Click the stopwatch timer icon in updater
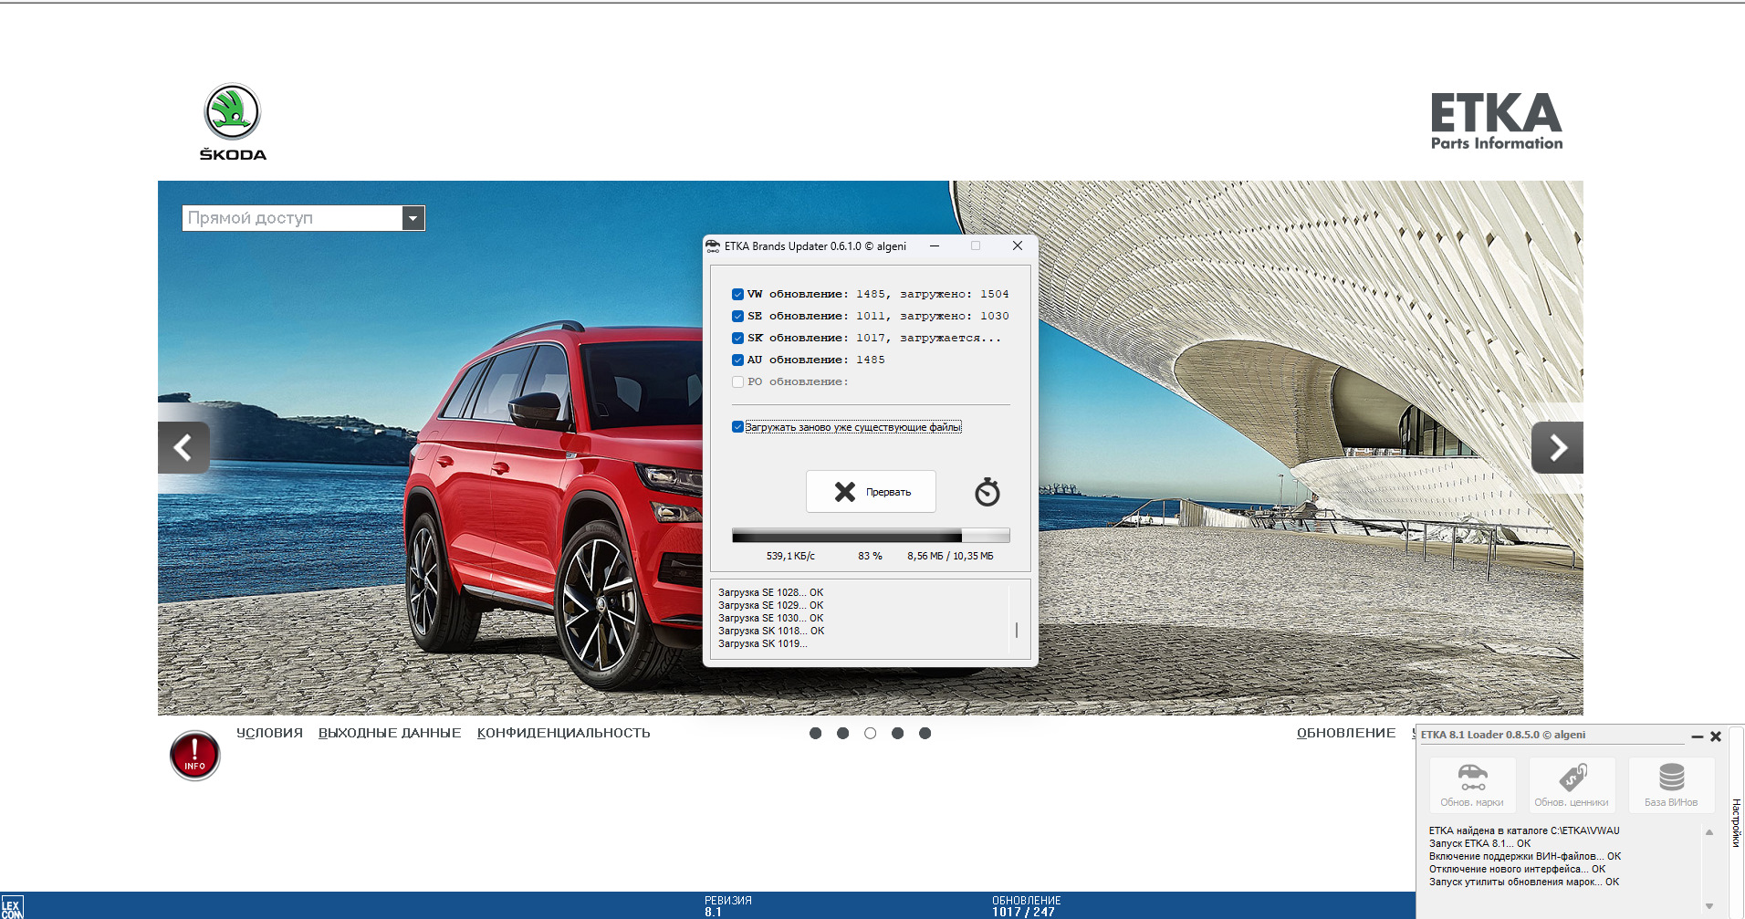The image size is (1745, 919). (x=987, y=492)
